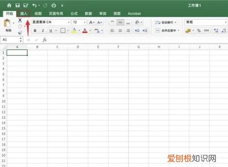The height and width of the screenshot is (167, 228).
Task: Align cell content to top
Action: (112, 22)
